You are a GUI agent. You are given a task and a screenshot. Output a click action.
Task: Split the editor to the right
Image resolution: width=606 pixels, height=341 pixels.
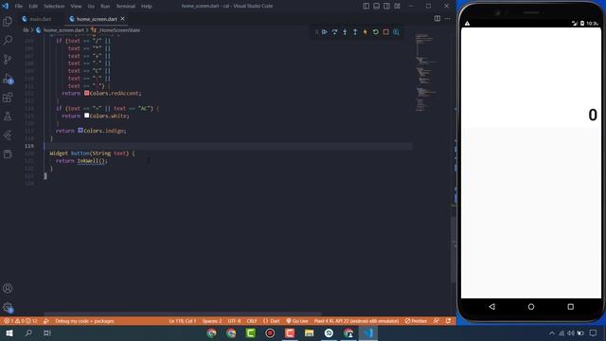tap(437, 19)
